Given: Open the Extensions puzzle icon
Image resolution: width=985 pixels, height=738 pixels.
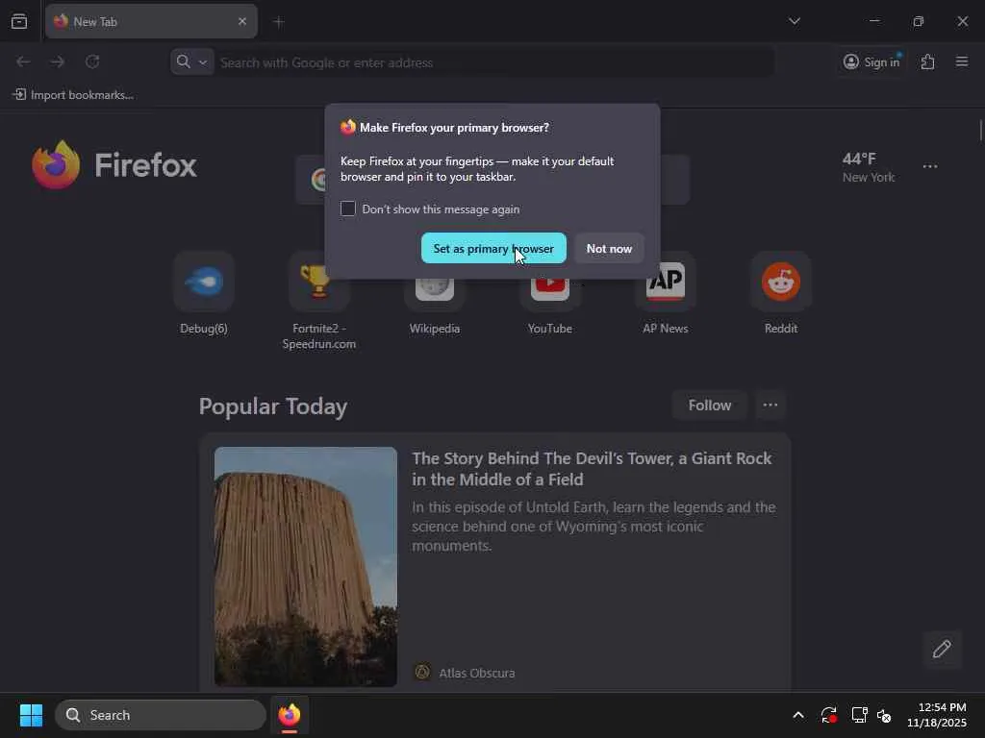Looking at the screenshot, I should (x=927, y=61).
